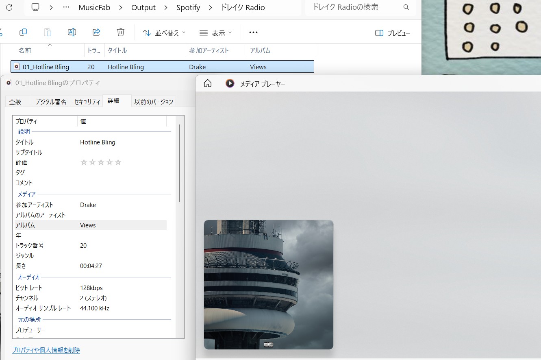Click the share icon in Explorer toolbar
The width and height of the screenshot is (541, 360).
click(x=96, y=33)
